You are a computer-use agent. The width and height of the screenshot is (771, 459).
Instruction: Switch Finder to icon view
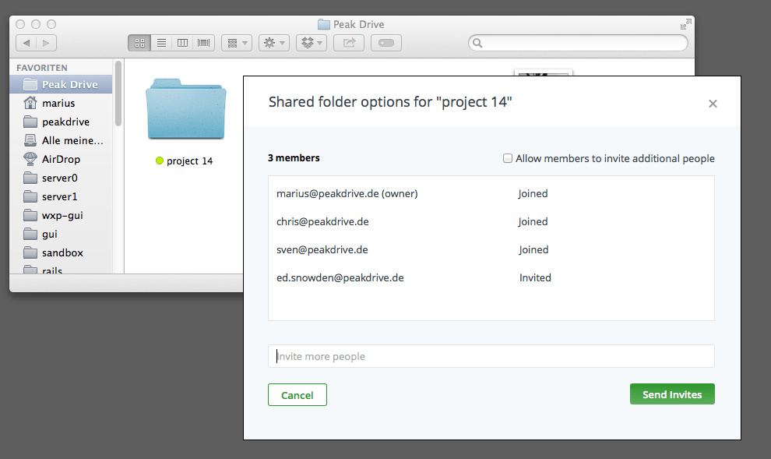[x=140, y=43]
